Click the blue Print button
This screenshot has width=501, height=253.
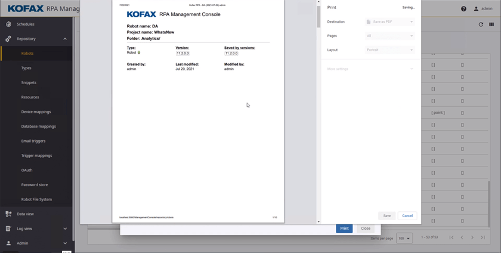coord(344,229)
